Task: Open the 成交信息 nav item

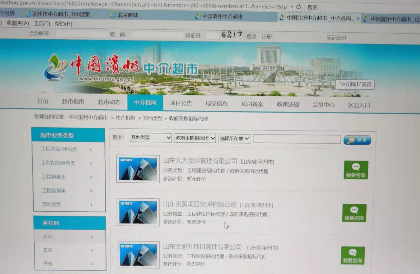Action: (216, 103)
